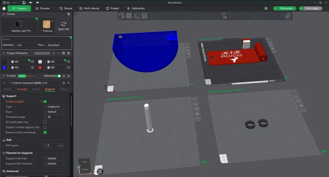Open the Slice plate dropdown arrow
This screenshot has width=329, height=177.
275,9
